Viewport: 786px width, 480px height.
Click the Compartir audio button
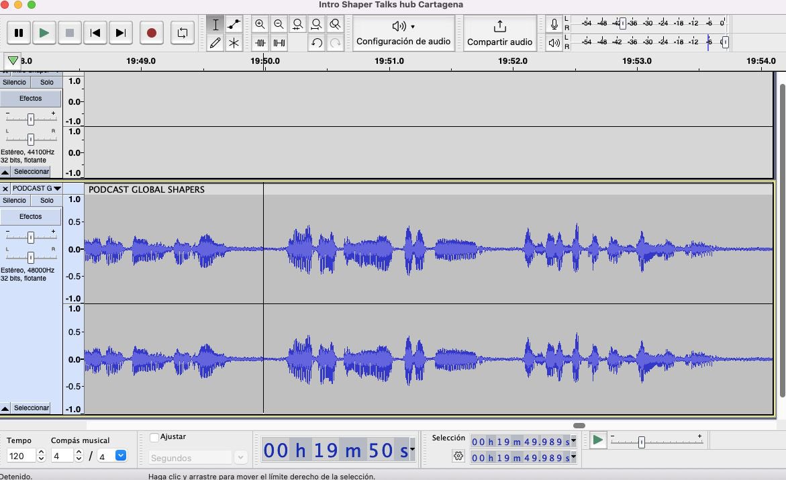click(499, 34)
